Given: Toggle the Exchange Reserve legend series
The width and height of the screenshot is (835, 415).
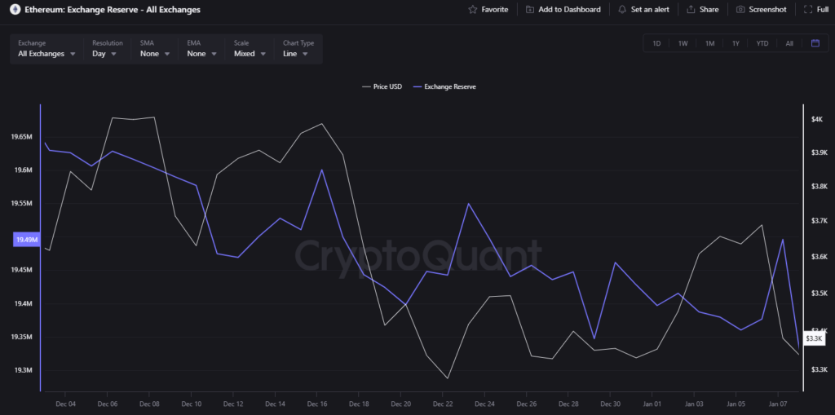Looking at the screenshot, I should [444, 86].
